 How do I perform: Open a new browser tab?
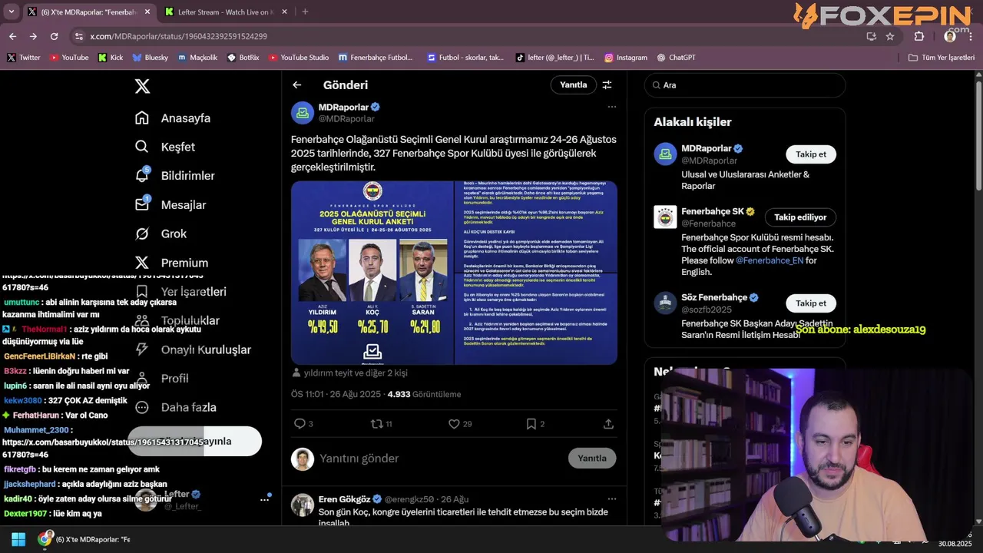[x=305, y=12]
